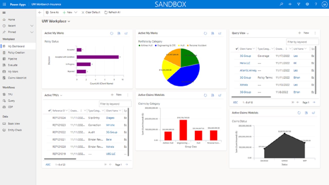Expand the Policy Status chart
The height and width of the screenshot is (185, 329).
(x=126, y=33)
